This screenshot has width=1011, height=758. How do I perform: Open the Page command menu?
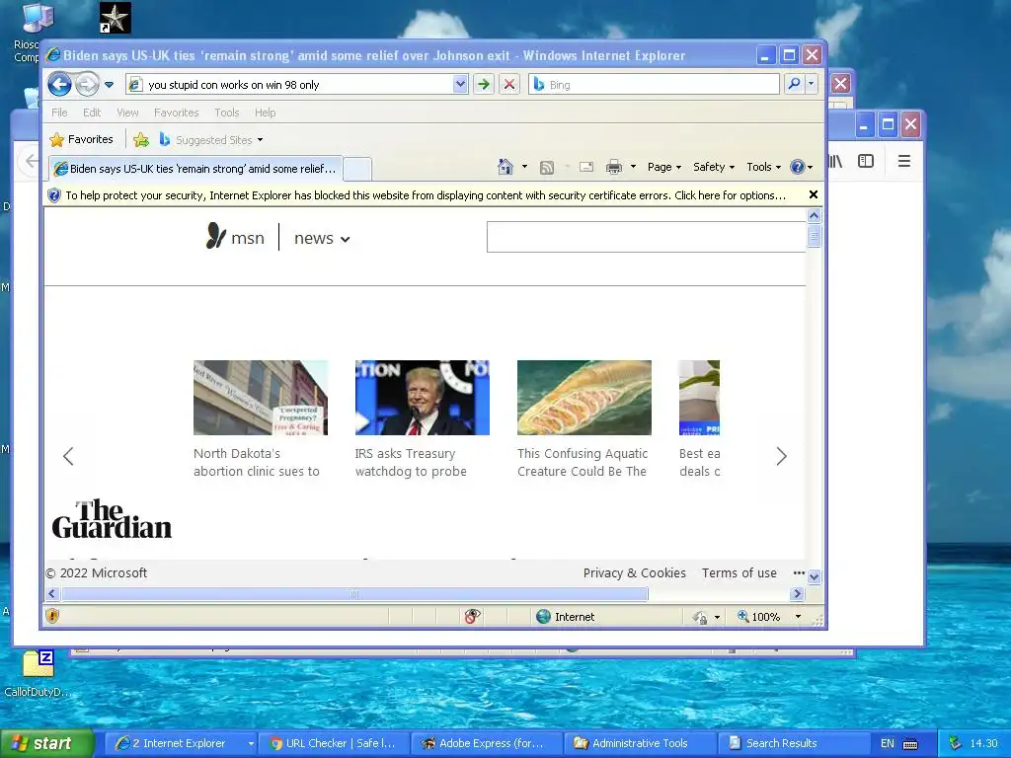click(x=664, y=167)
